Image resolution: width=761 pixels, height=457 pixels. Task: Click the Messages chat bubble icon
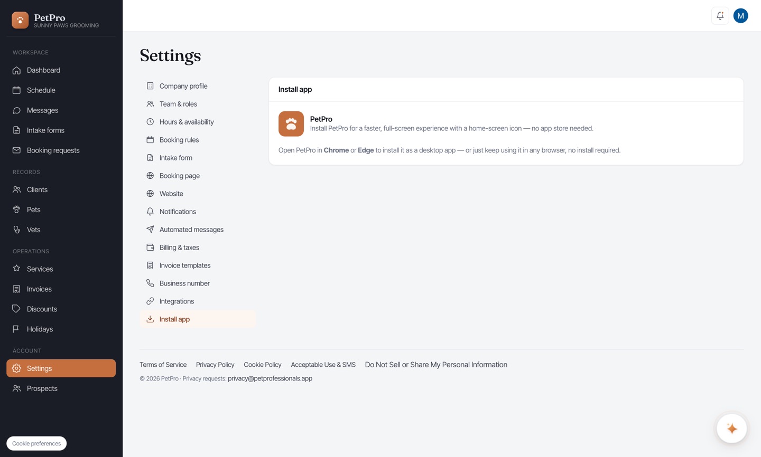pyautogui.click(x=16, y=110)
